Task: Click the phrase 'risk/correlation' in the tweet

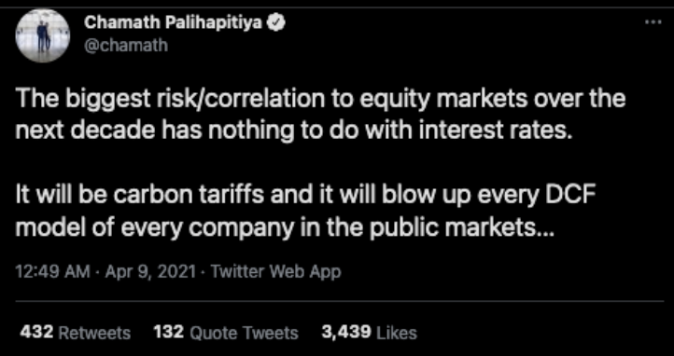Action: pyautogui.click(x=244, y=100)
